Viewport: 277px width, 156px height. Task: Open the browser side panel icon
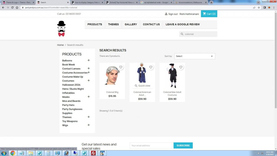[265, 7]
